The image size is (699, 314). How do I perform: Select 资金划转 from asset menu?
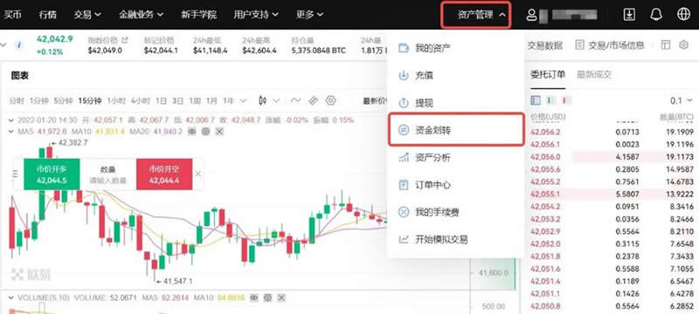[x=456, y=129]
